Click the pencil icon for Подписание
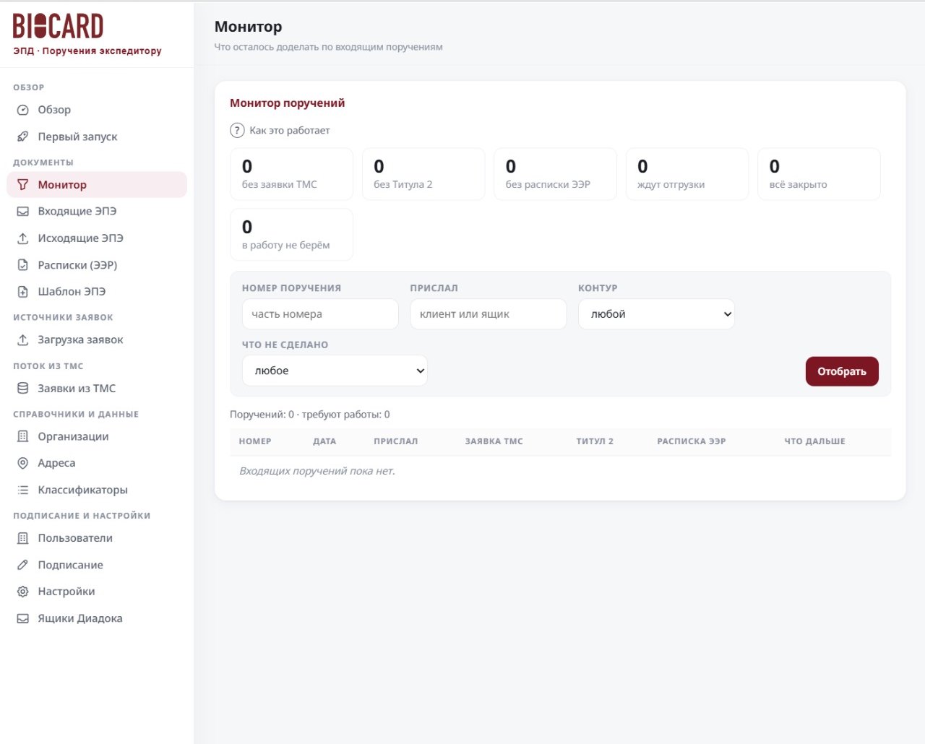 [23, 565]
